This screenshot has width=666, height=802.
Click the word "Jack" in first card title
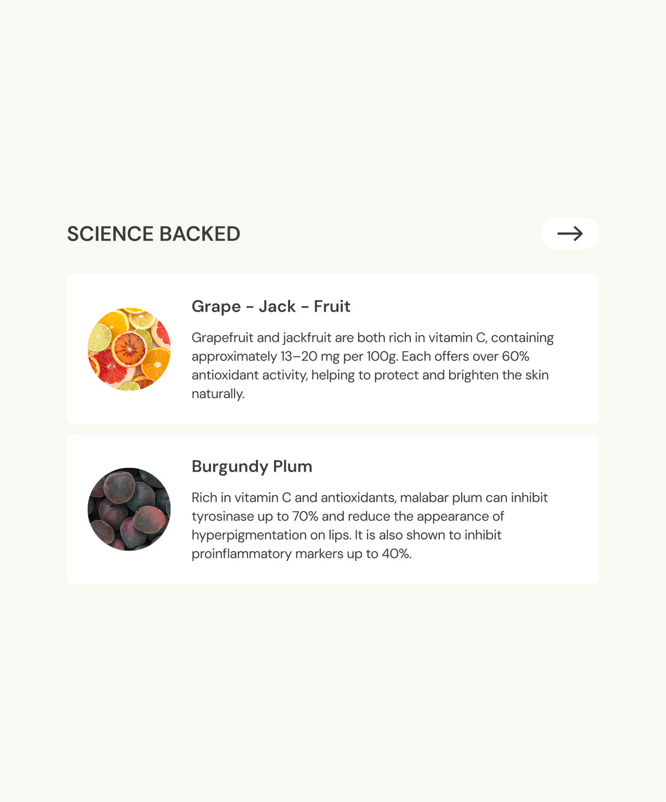click(x=277, y=306)
